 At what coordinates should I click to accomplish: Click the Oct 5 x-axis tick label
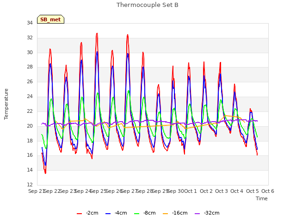pyautogui.click(x=252, y=191)
